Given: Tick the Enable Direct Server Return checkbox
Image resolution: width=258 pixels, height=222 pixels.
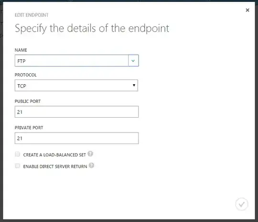Looking at the screenshot, I should [18, 166].
